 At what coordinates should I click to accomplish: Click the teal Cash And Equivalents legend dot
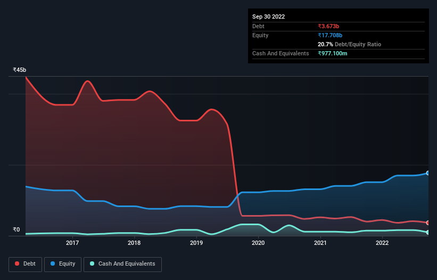pos(92,263)
